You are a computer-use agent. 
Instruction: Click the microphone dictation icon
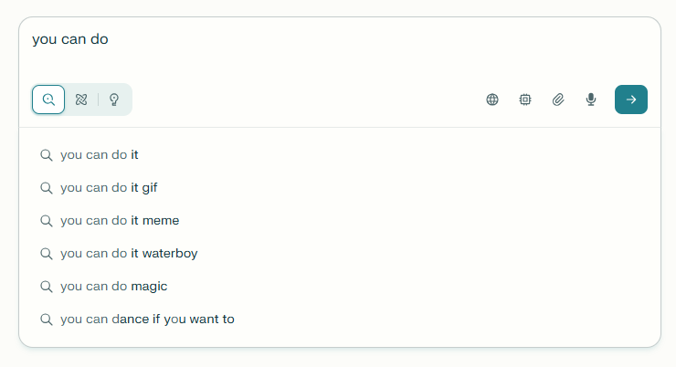tap(591, 100)
